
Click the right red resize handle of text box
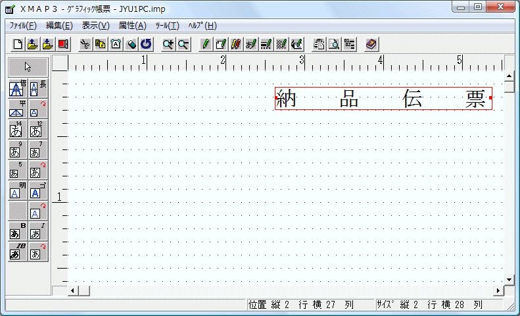click(491, 97)
